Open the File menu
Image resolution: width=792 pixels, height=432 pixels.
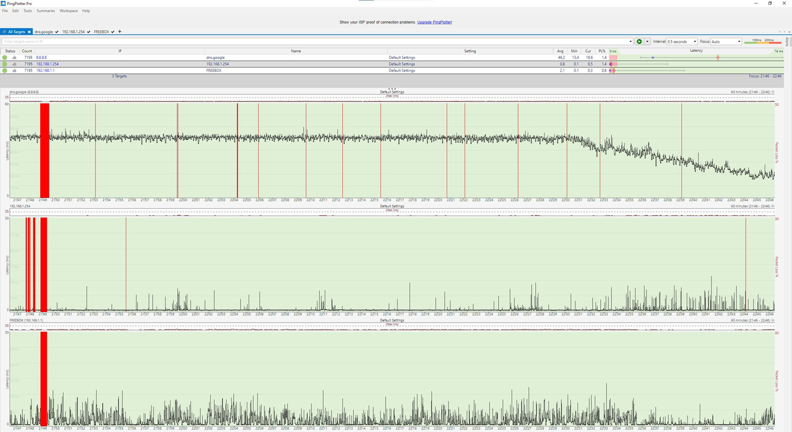click(x=6, y=11)
